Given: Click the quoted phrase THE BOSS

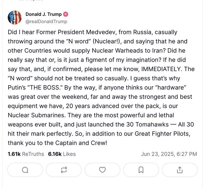Looking at the screenshot, I should (45, 88).
